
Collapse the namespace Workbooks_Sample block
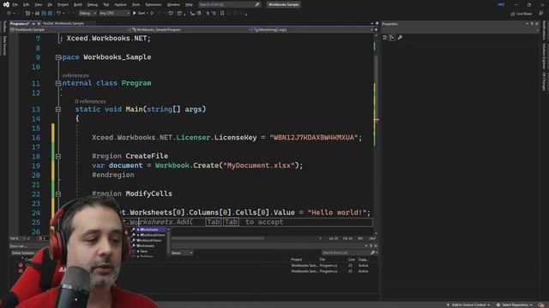point(58,57)
